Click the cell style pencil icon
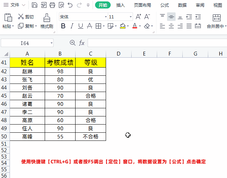The image size is (227, 178). tap(111, 26)
